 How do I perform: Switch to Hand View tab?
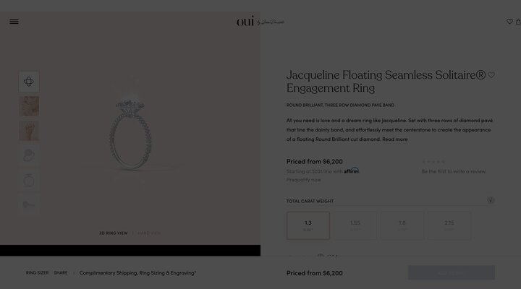[149, 233]
